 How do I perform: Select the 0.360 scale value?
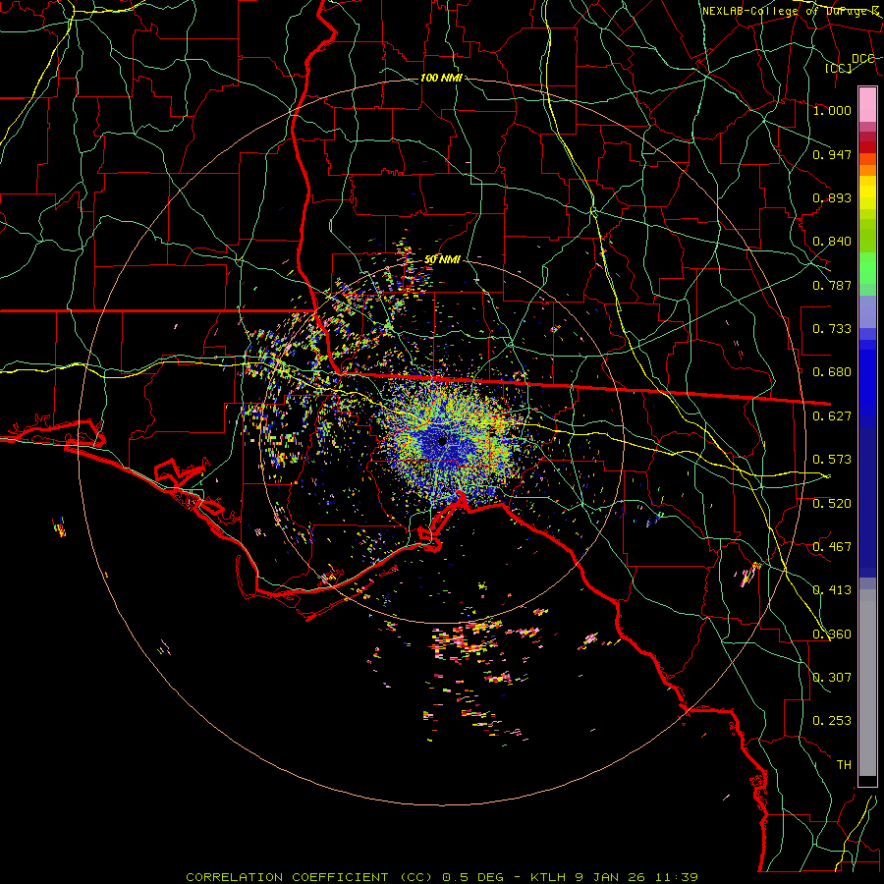coord(832,635)
